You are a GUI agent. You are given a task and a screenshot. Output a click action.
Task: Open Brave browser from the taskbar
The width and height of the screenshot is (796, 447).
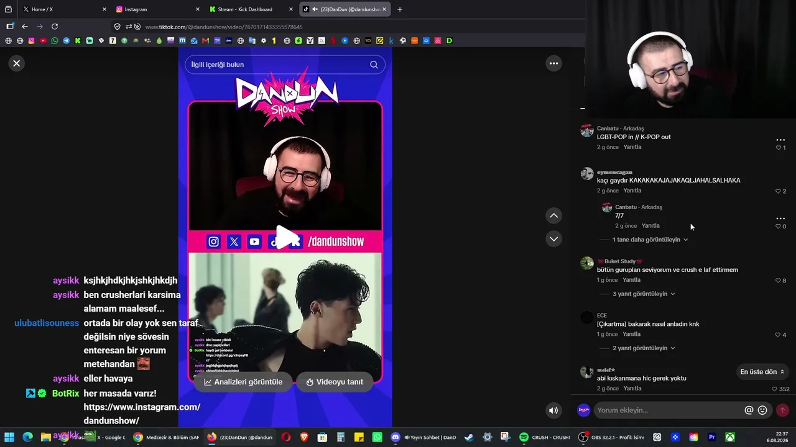point(304,437)
